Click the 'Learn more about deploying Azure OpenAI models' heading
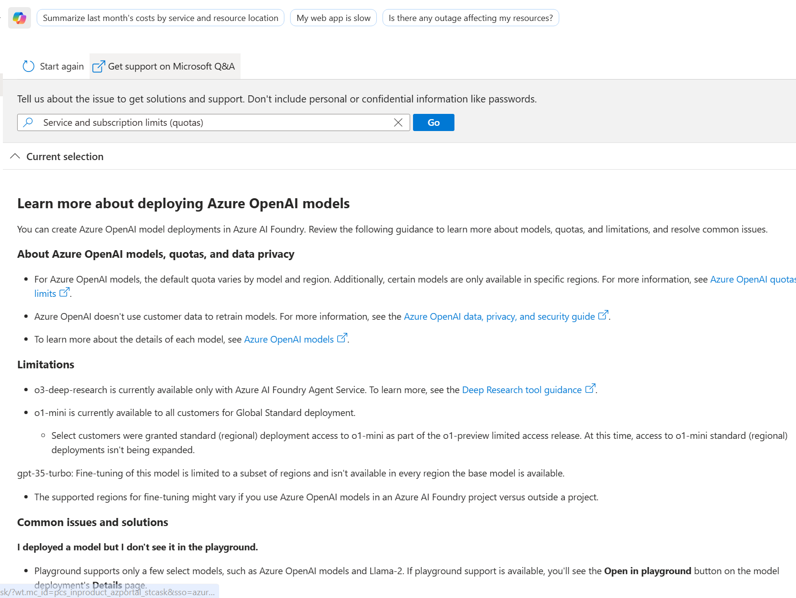Screen dimensions: 796x598 click(x=183, y=203)
